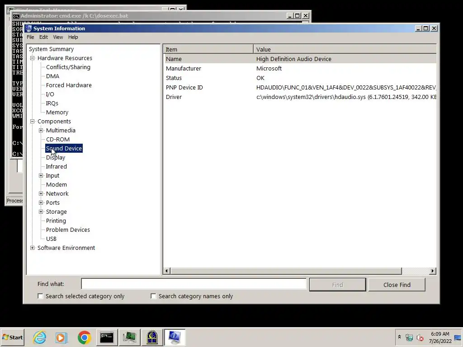The height and width of the screenshot is (347, 463).
Task: Click the show desktop icon at taskbar edge
Action: [x=458, y=337]
